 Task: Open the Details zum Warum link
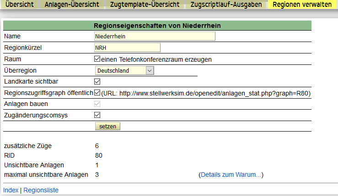[x=231, y=175]
